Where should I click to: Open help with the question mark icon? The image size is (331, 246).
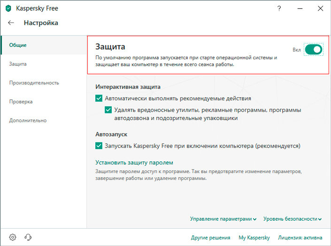[x=279, y=8]
